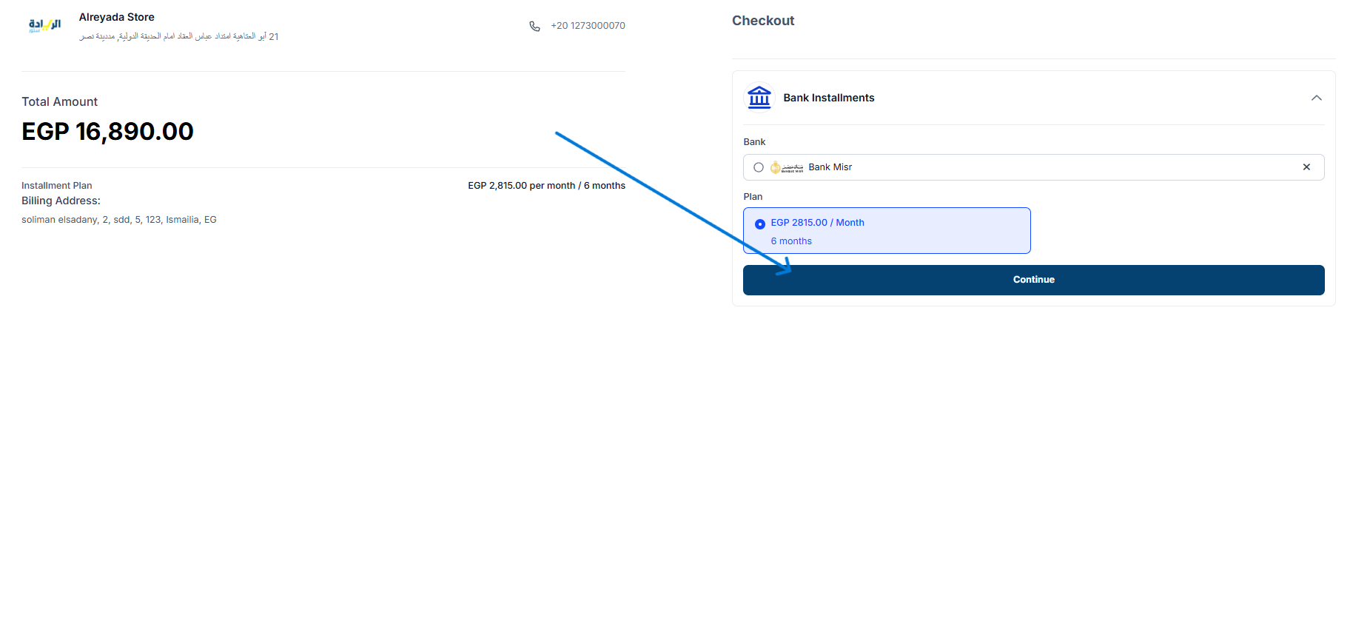The height and width of the screenshot is (638, 1370).
Task: Click the store phone number +20 1273000070
Action: pos(588,26)
